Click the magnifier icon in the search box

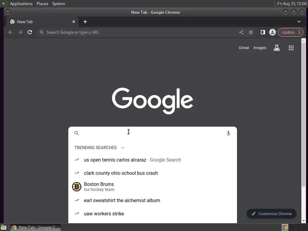click(x=77, y=133)
